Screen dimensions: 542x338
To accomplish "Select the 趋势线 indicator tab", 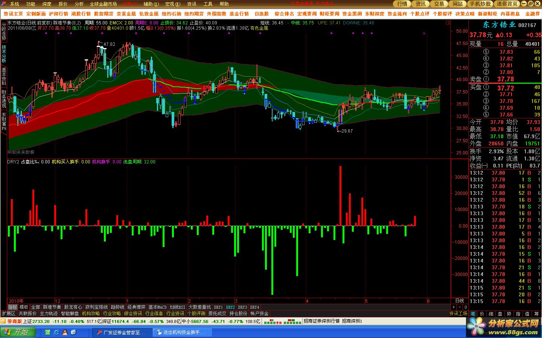I will (x=117, y=307).
